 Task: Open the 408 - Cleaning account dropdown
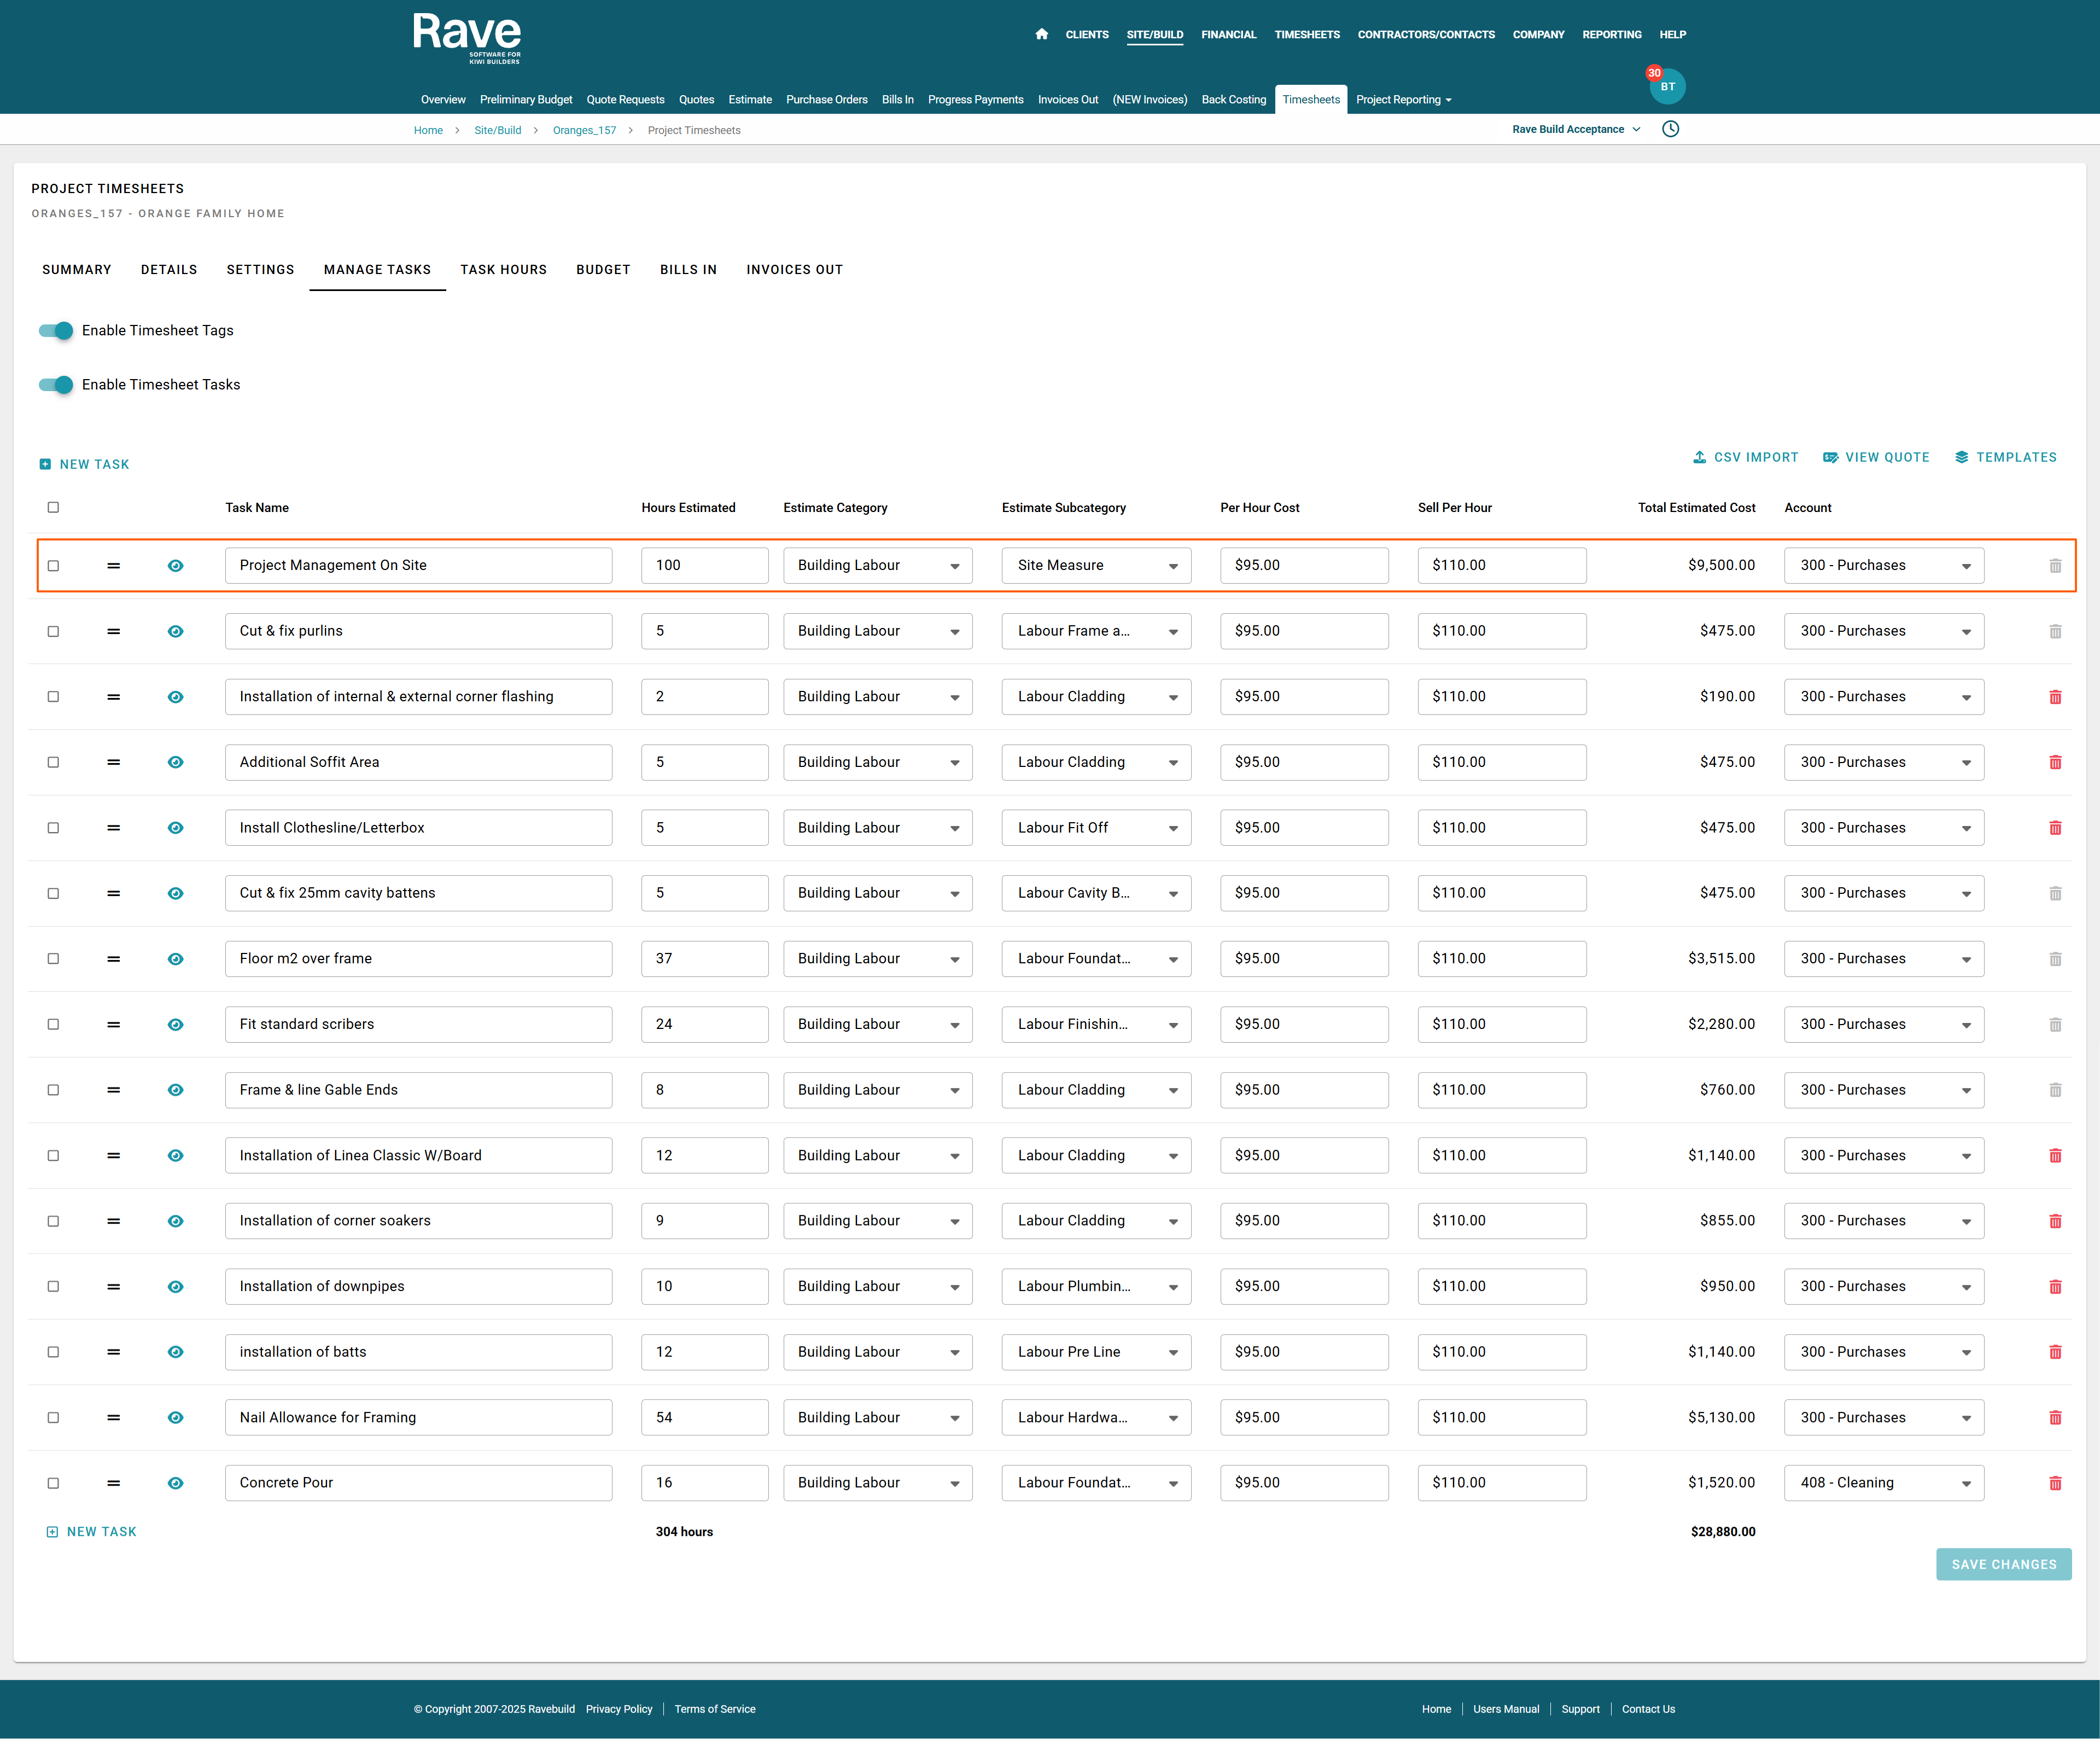[x=1884, y=1483]
